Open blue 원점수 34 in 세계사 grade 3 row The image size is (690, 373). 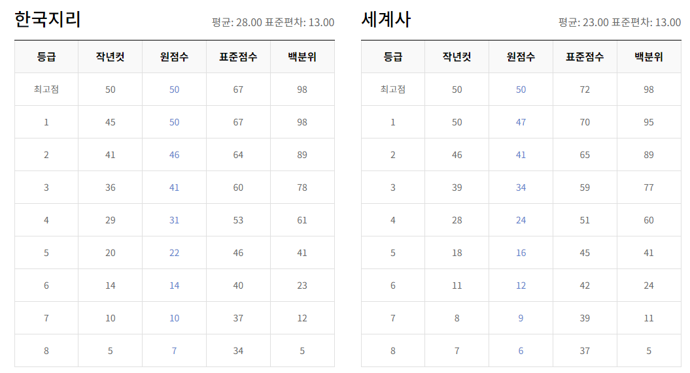(x=521, y=187)
